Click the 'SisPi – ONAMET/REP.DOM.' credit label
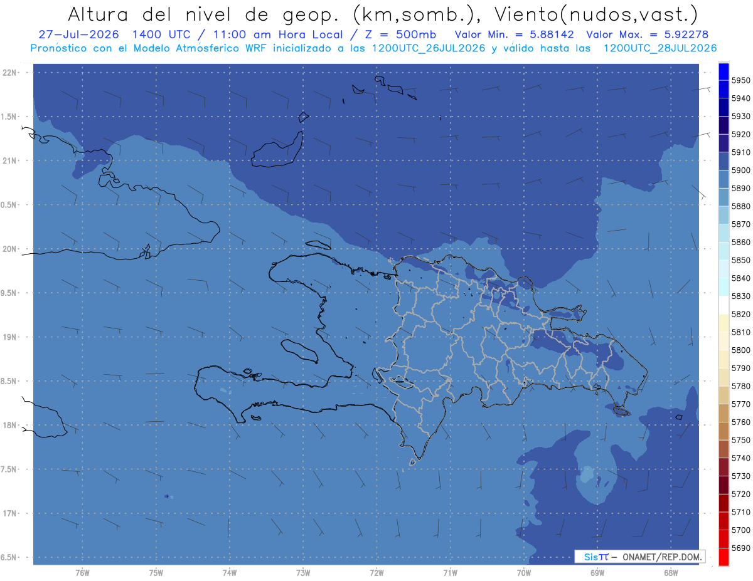The height and width of the screenshot is (581, 753). coord(639,557)
